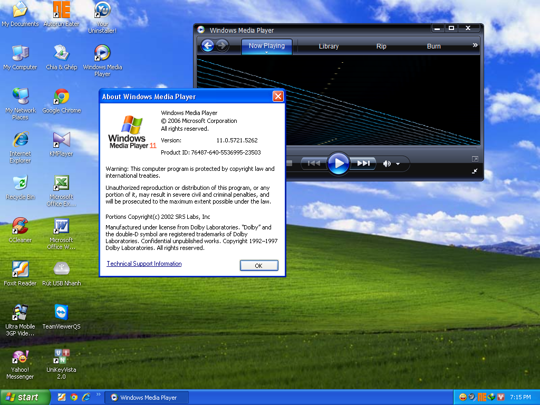
Task: Select the Foxit Reader desktop shortcut
Action: (x=20, y=274)
